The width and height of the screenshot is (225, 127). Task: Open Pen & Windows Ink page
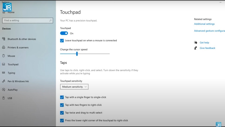pyautogui.click(x=18, y=81)
